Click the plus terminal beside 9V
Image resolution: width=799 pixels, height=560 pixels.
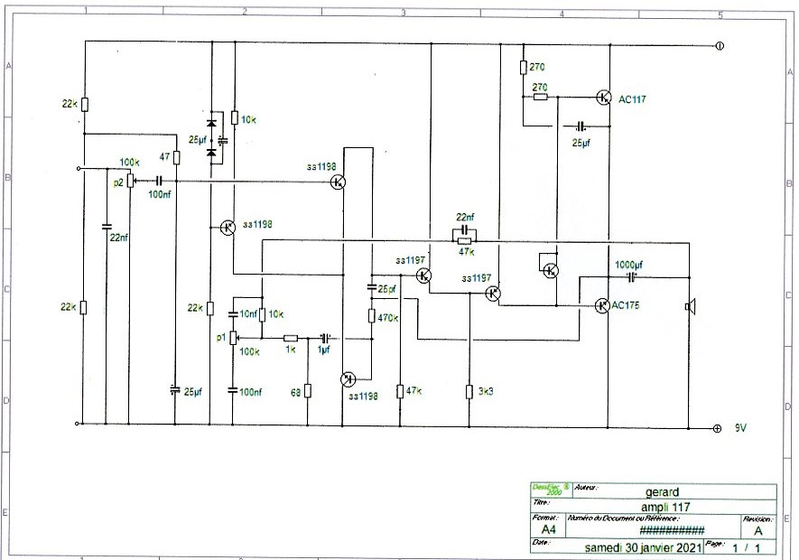click(x=717, y=428)
